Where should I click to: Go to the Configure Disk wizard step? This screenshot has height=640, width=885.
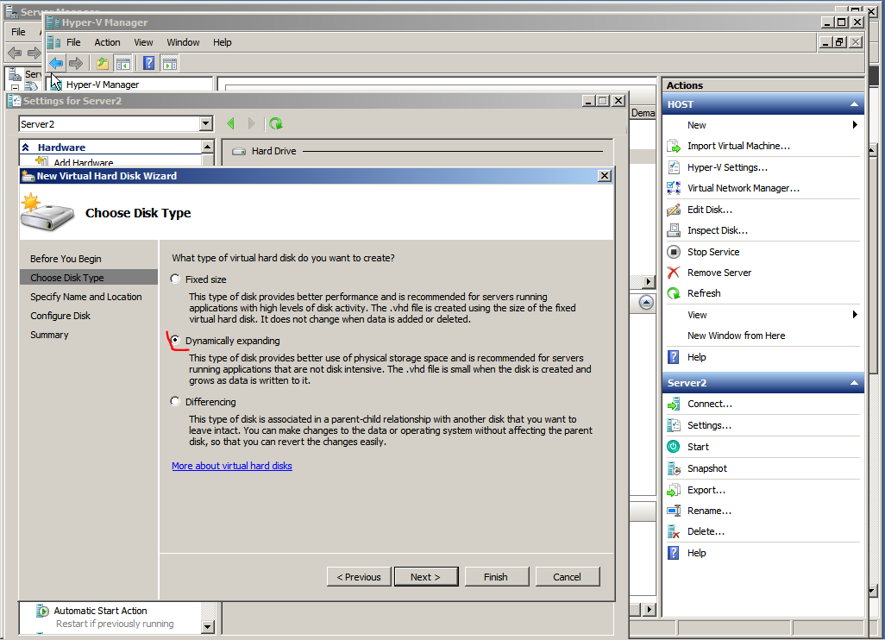tap(60, 316)
